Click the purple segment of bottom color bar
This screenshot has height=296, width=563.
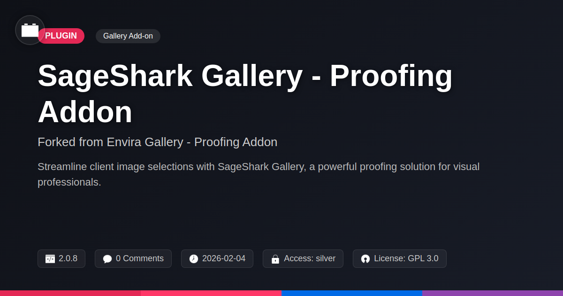pyautogui.click(x=493, y=293)
